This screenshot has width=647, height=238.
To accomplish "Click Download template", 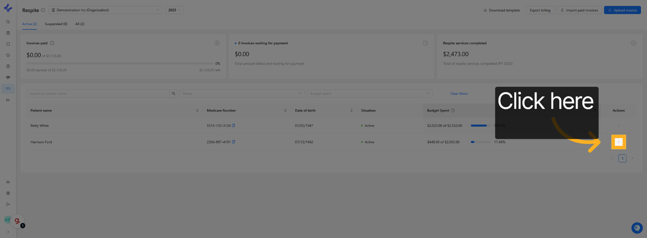I will click(502, 10).
